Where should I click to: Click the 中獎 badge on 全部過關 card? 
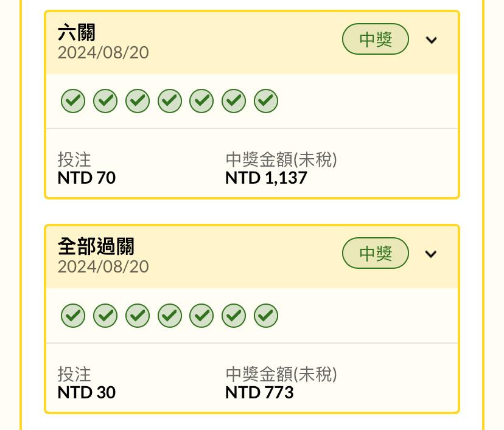click(376, 253)
